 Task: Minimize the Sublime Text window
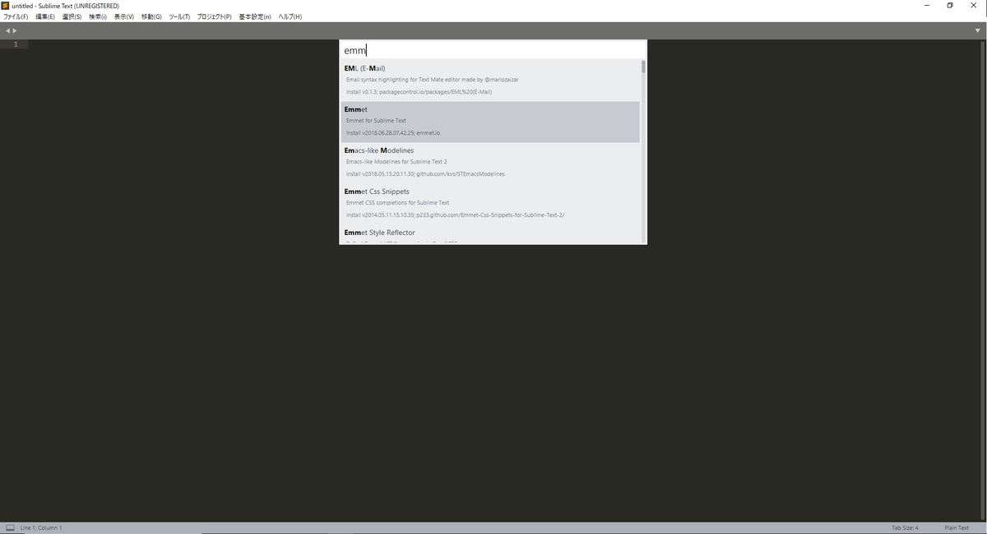pos(929,5)
